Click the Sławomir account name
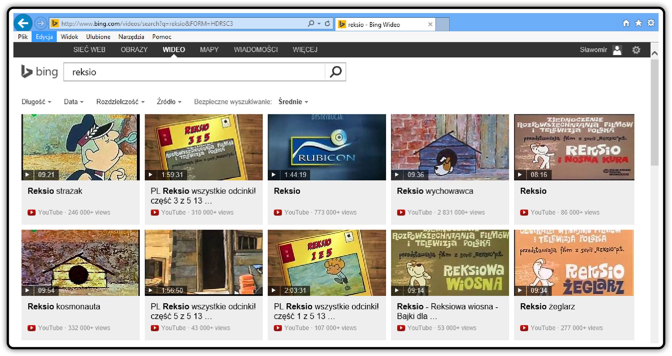The height and width of the screenshot is (356, 672). pyautogui.click(x=593, y=50)
